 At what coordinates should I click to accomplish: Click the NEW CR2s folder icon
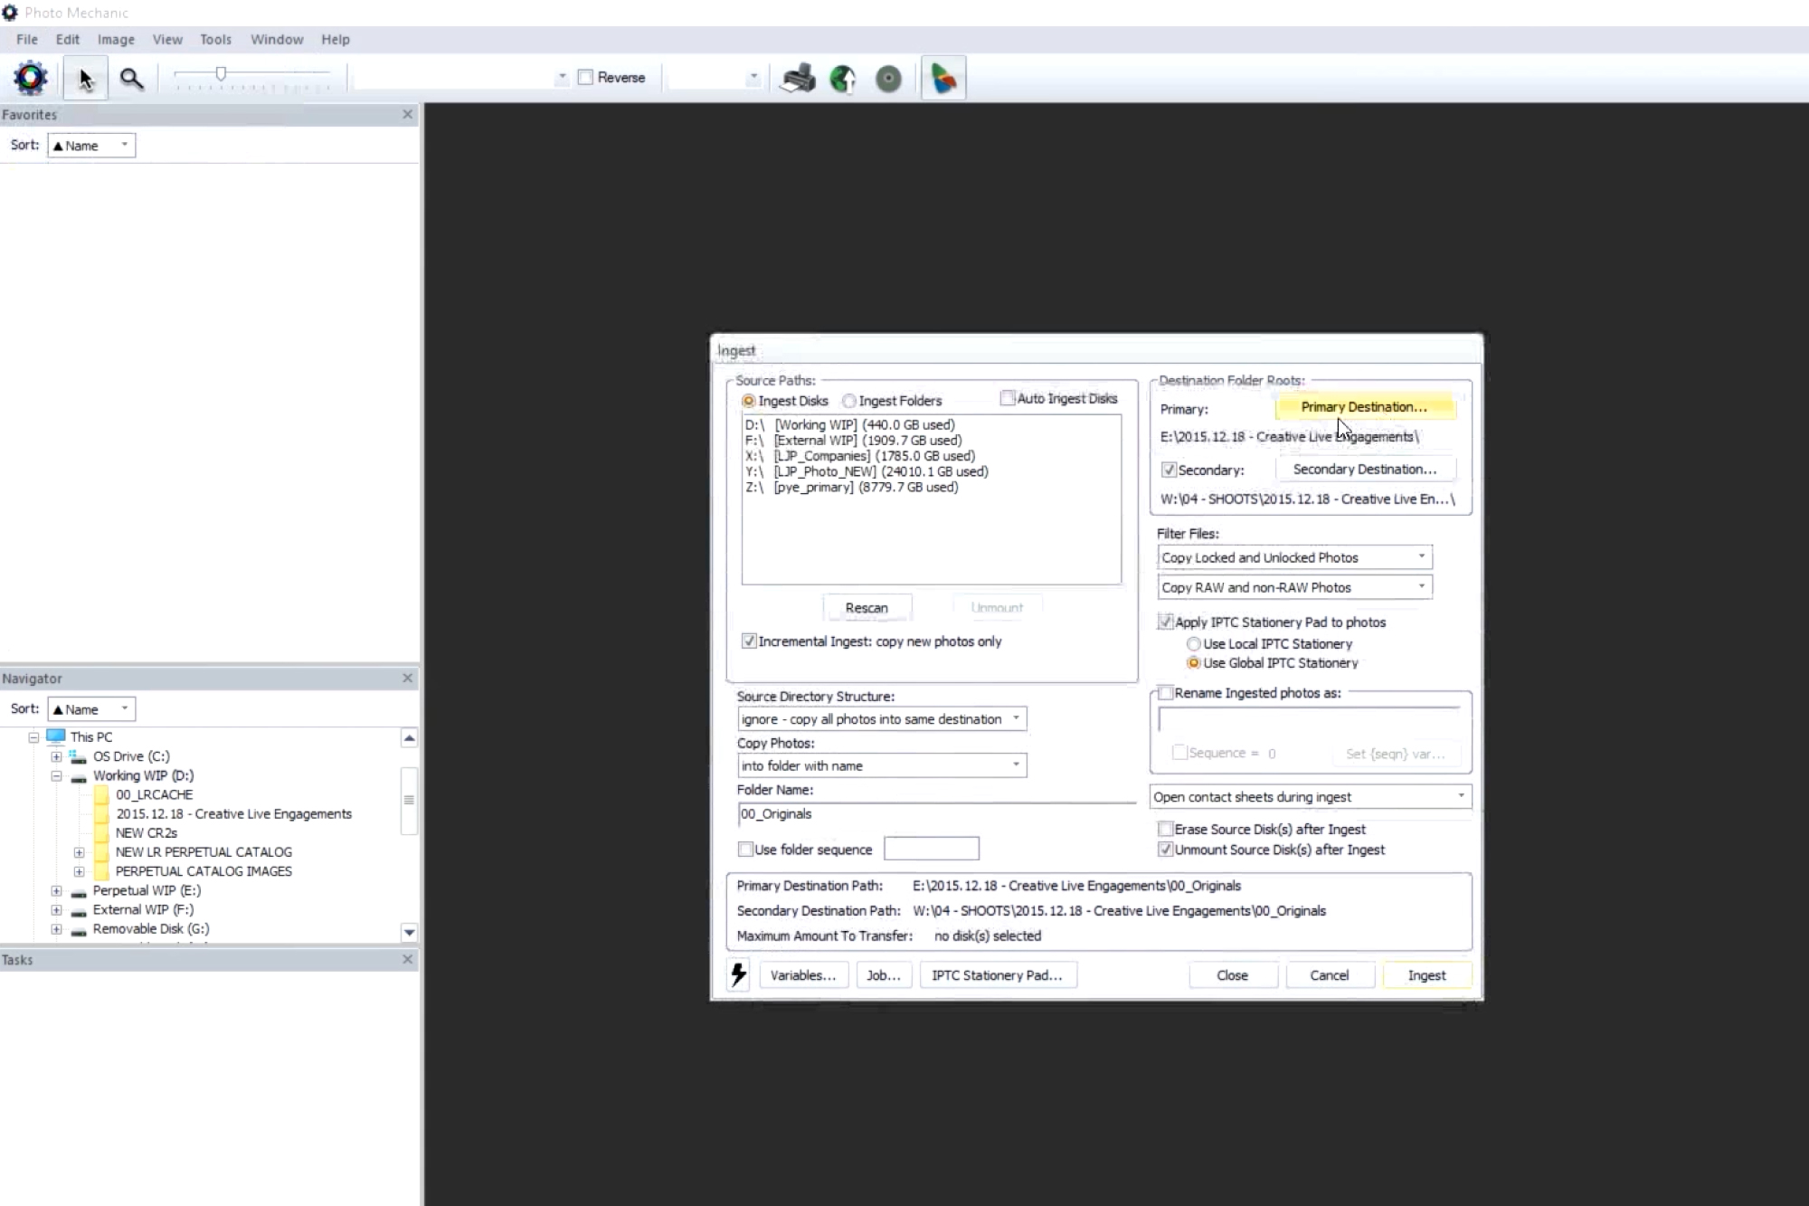coord(100,832)
